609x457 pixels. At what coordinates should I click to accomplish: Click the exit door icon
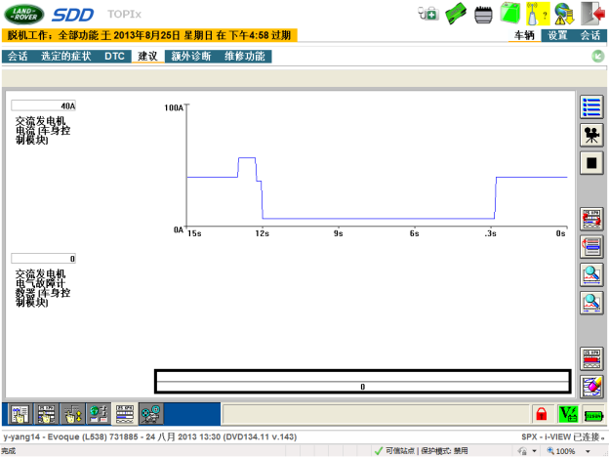click(591, 13)
